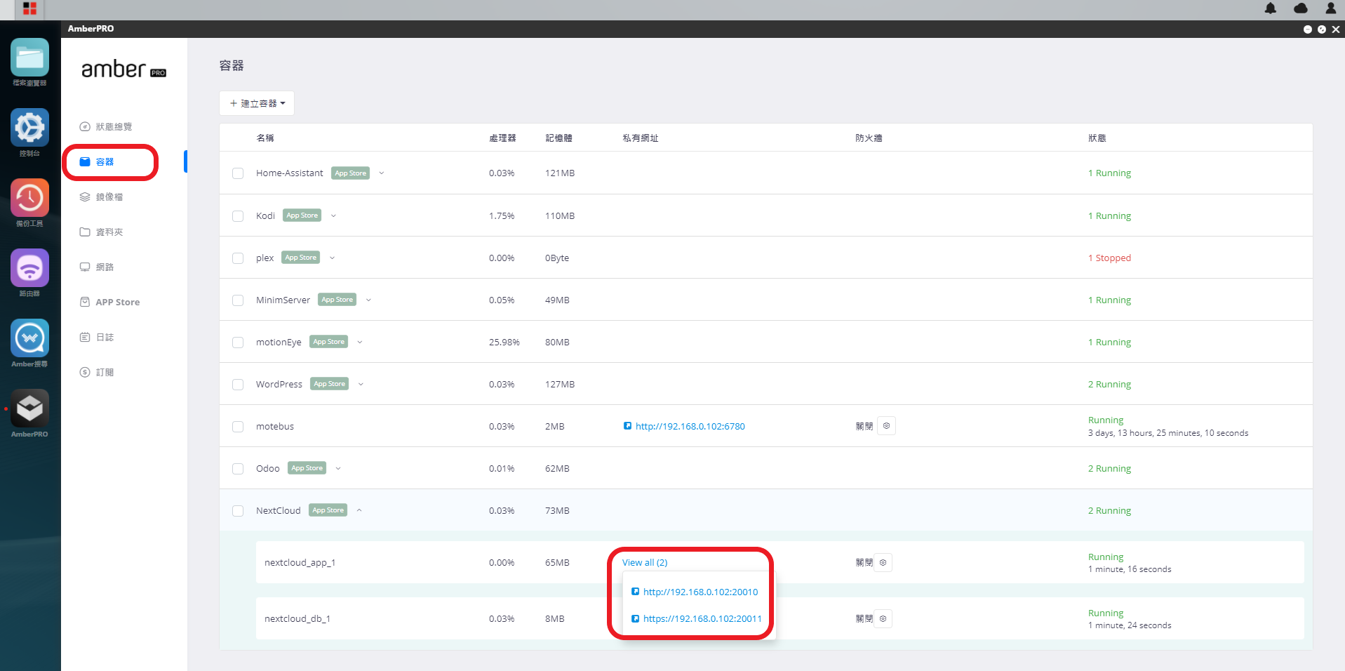This screenshot has width=1345, height=671.
Task: Select the NextCloud checkbox
Action: click(238, 511)
